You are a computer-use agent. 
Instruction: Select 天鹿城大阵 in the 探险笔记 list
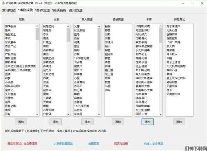tap(173, 94)
